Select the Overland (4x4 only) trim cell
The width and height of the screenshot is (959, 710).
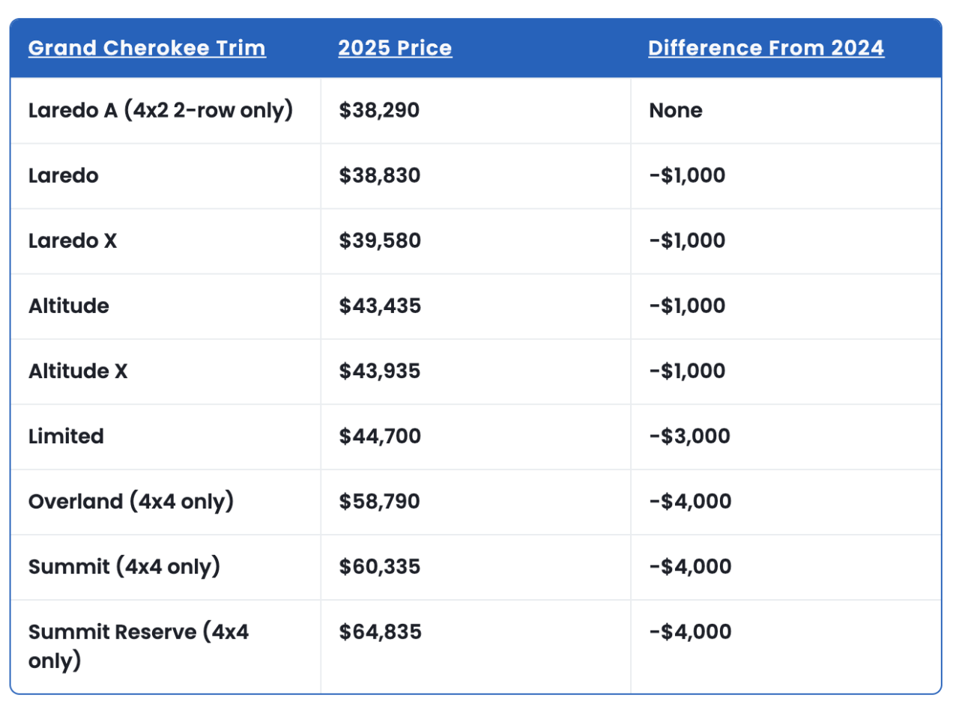tap(131, 502)
